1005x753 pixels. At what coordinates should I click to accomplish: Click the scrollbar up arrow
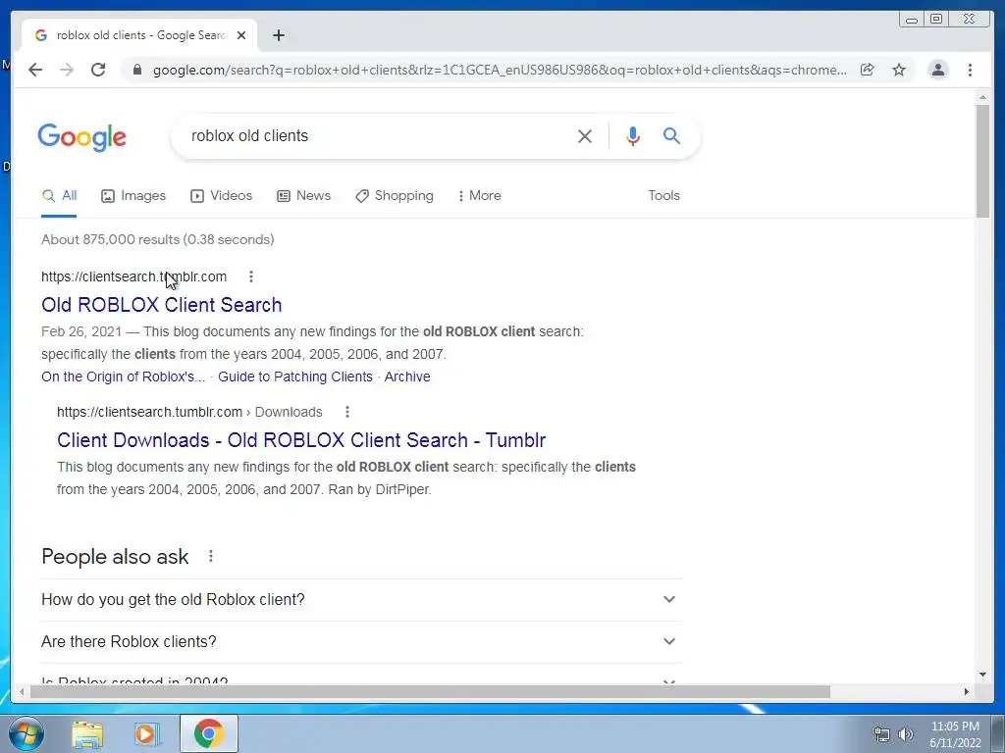tap(982, 97)
